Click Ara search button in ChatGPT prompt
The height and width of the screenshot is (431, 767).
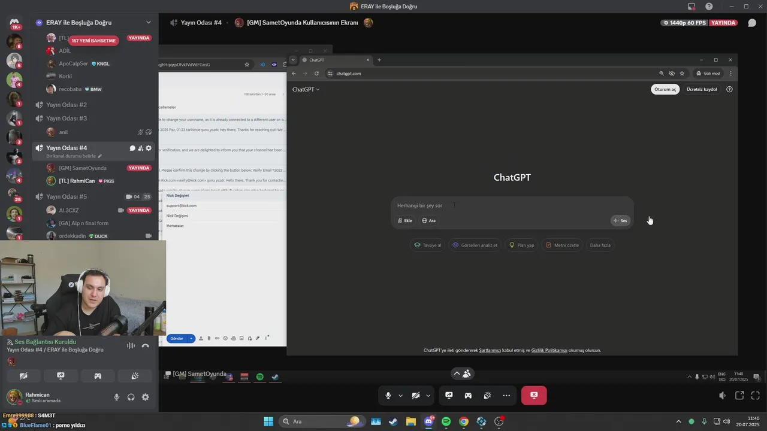coord(428,220)
